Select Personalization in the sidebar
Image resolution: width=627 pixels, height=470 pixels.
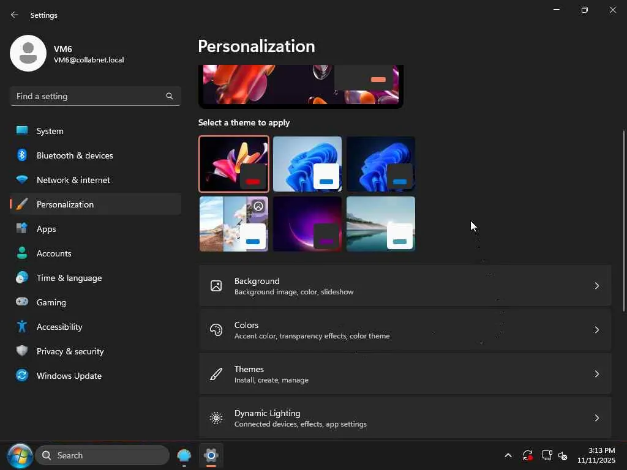95,204
